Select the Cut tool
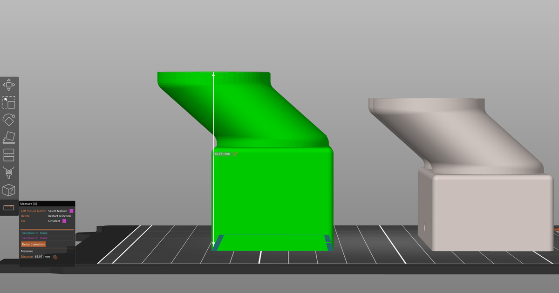Image resolution: width=559 pixels, height=293 pixels. (x=9, y=154)
